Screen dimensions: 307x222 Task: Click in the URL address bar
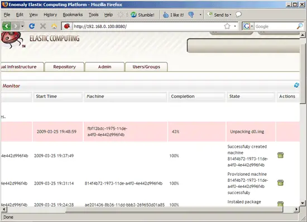[148, 26]
